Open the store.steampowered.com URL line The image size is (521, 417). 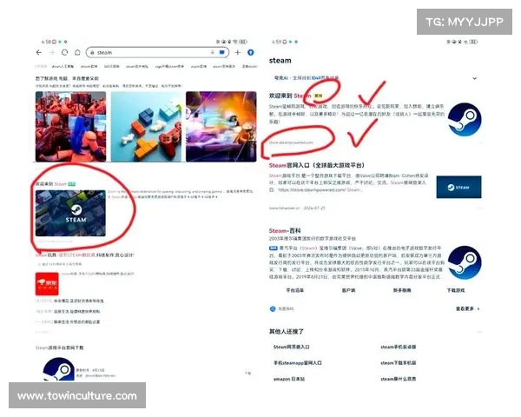pos(291,142)
